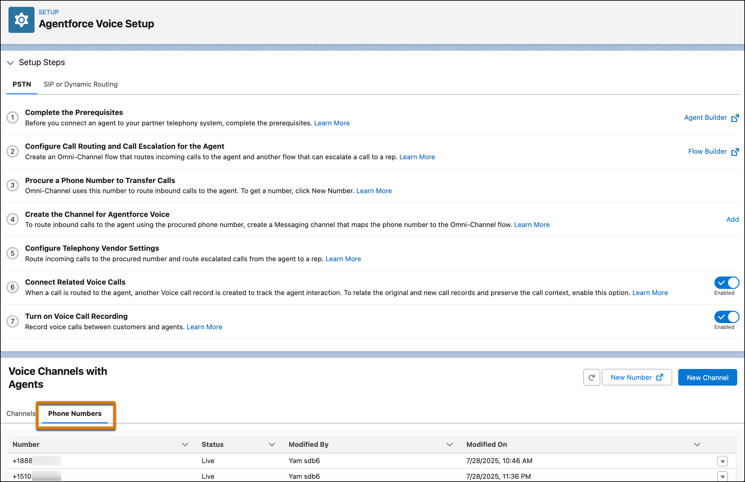Select the PSTN tab
The height and width of the screenshot is (482, 745).
[x=22, y=84]
